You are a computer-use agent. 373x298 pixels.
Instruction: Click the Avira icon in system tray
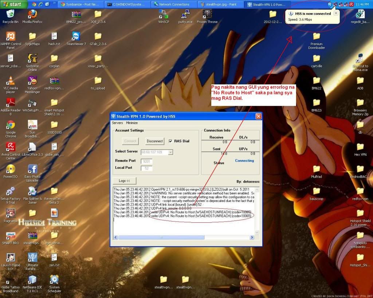351,4
